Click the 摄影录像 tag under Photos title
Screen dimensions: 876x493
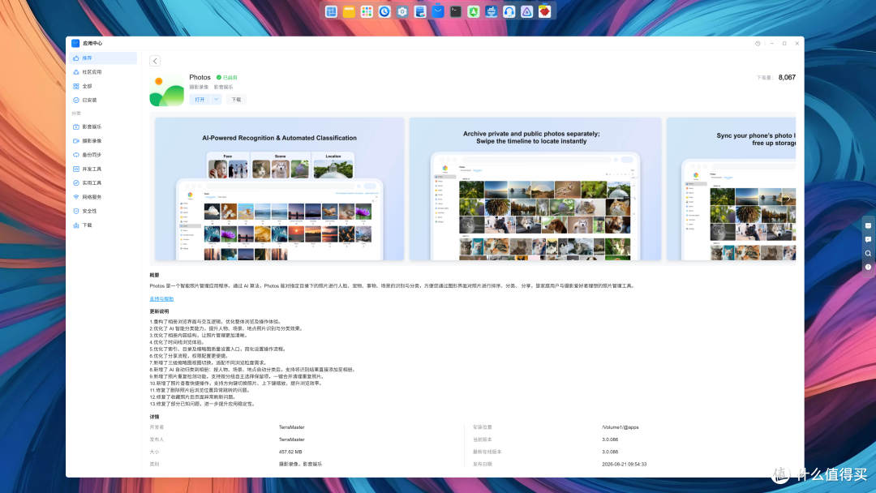click(x=199, y=87)
